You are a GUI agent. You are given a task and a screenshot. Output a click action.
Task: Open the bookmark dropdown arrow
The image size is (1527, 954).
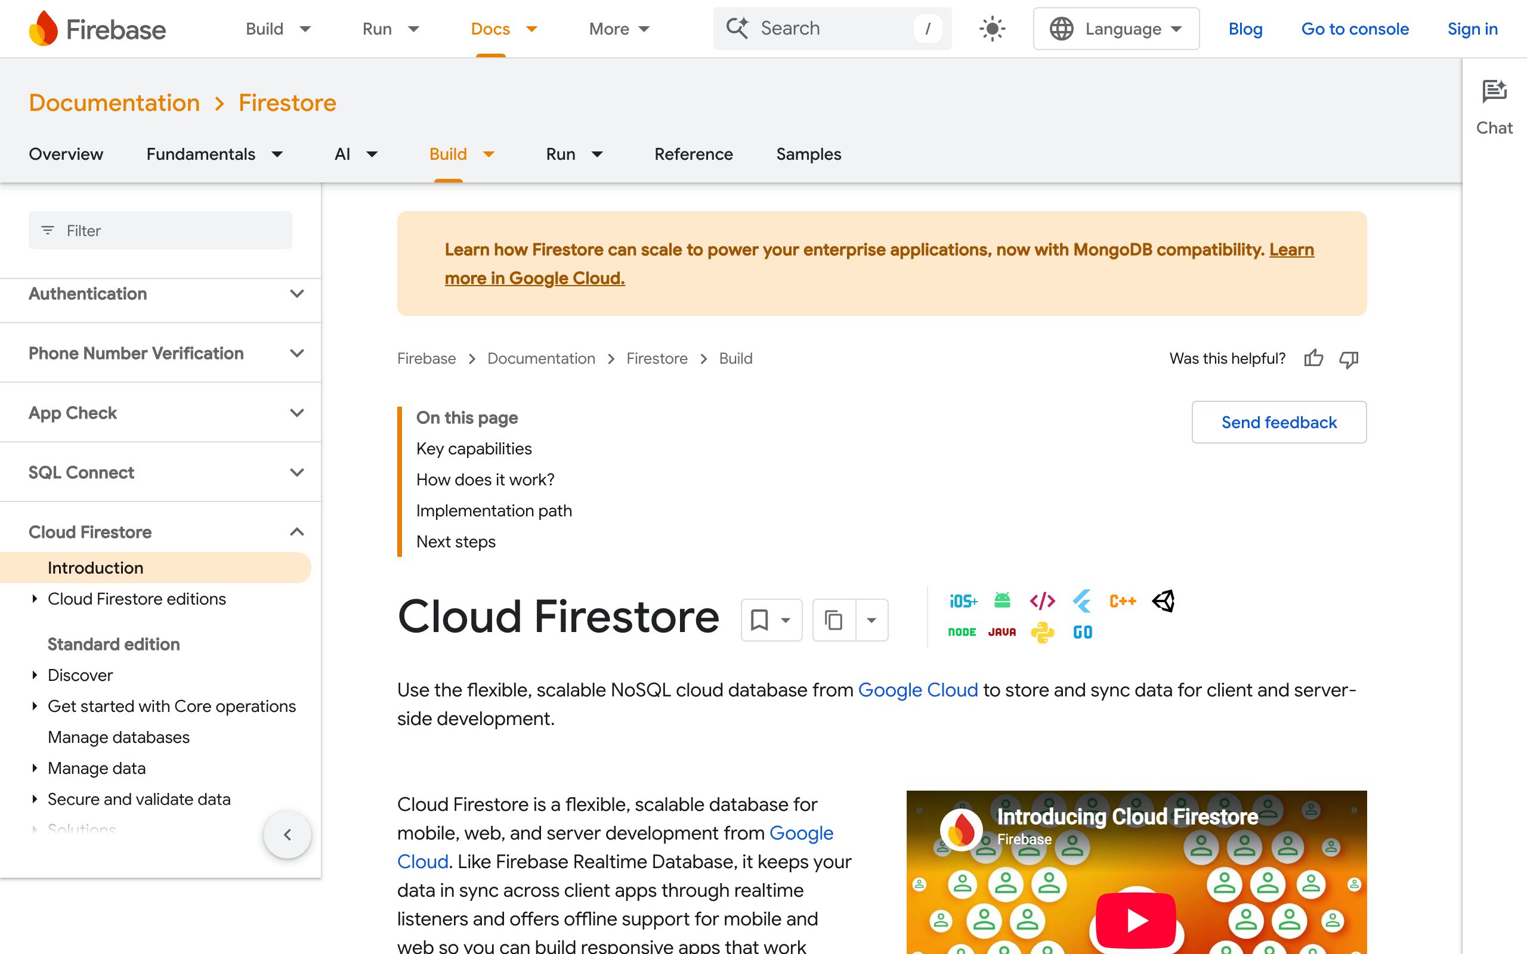click(x=786, y=620)
